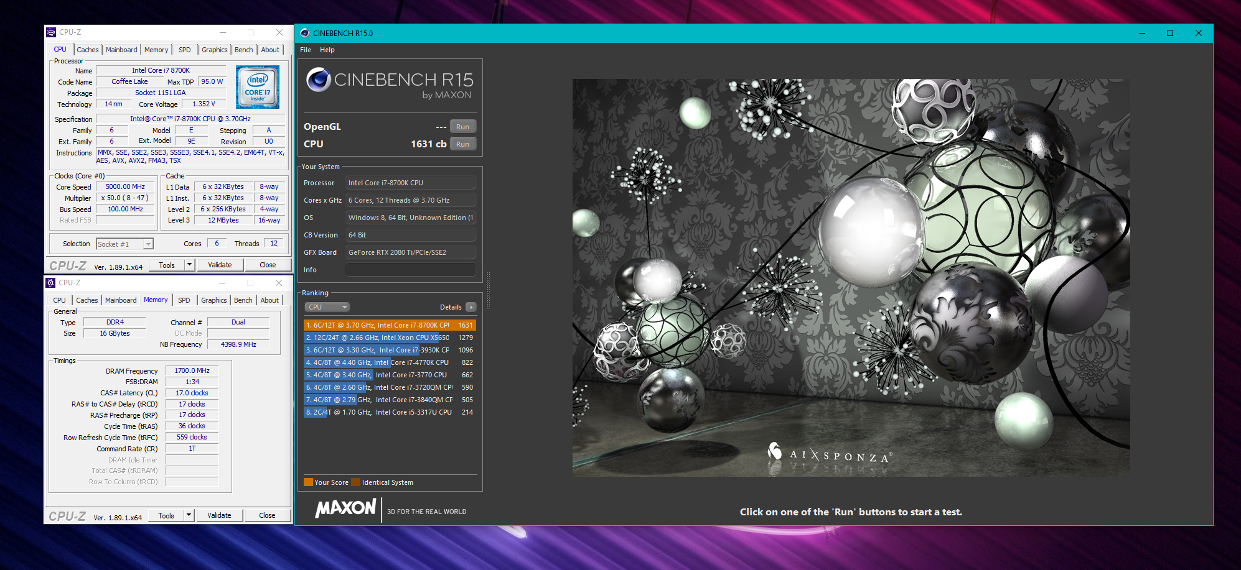The height and width of the screenshot is (570, 1241).
Task: Click the NB Frequency value 4398.9 MHz
Action: 238,344
